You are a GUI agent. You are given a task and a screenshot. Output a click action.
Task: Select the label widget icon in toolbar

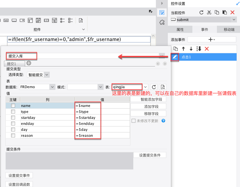click(x=6, y=20)
